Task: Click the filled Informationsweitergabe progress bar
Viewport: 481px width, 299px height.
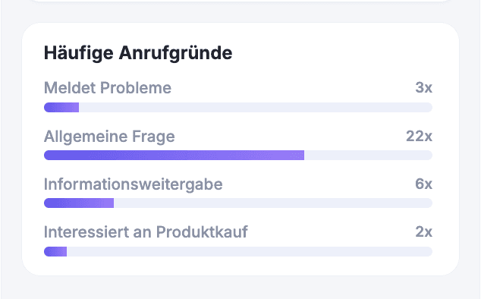Action: pos(79,203)
